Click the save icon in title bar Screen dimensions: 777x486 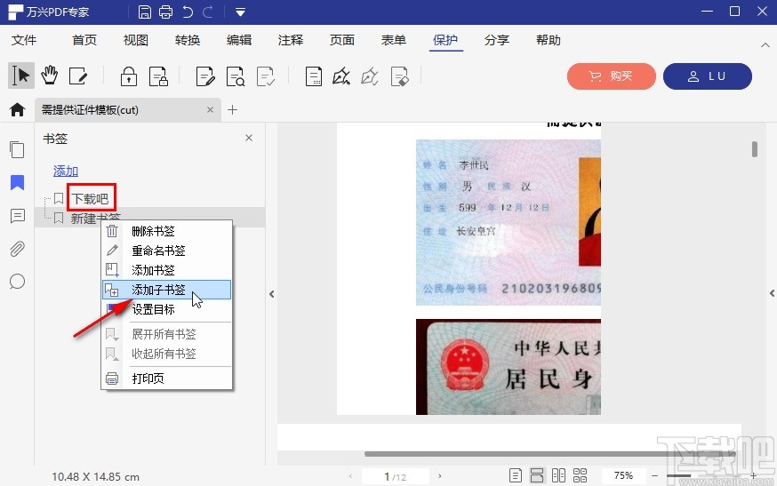click(x=145, y=12)
